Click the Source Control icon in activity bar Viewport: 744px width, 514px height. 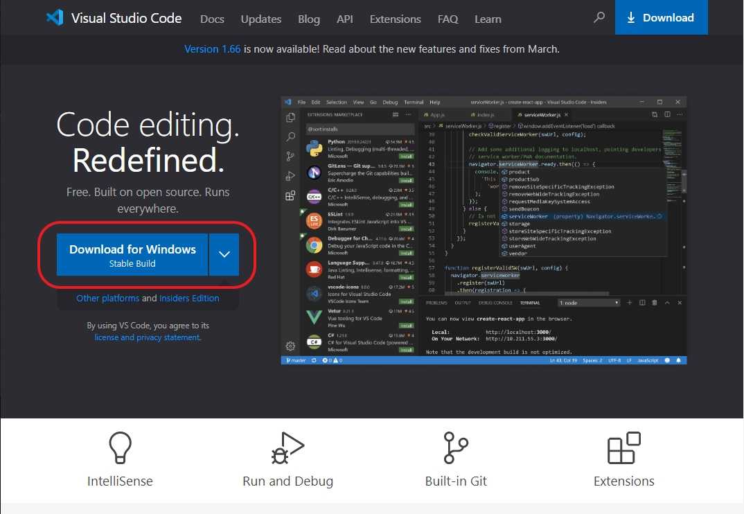click(x=290, y=156)
